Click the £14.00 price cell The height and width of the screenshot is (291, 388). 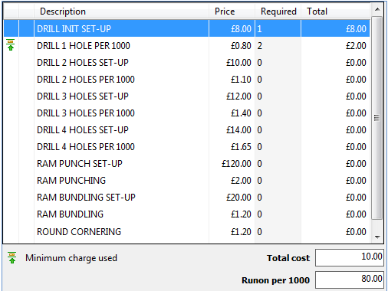(232, 130)
